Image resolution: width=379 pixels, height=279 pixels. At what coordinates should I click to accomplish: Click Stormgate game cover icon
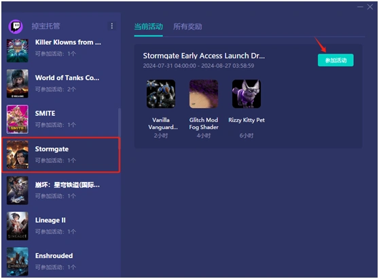[x=18, y=155]
